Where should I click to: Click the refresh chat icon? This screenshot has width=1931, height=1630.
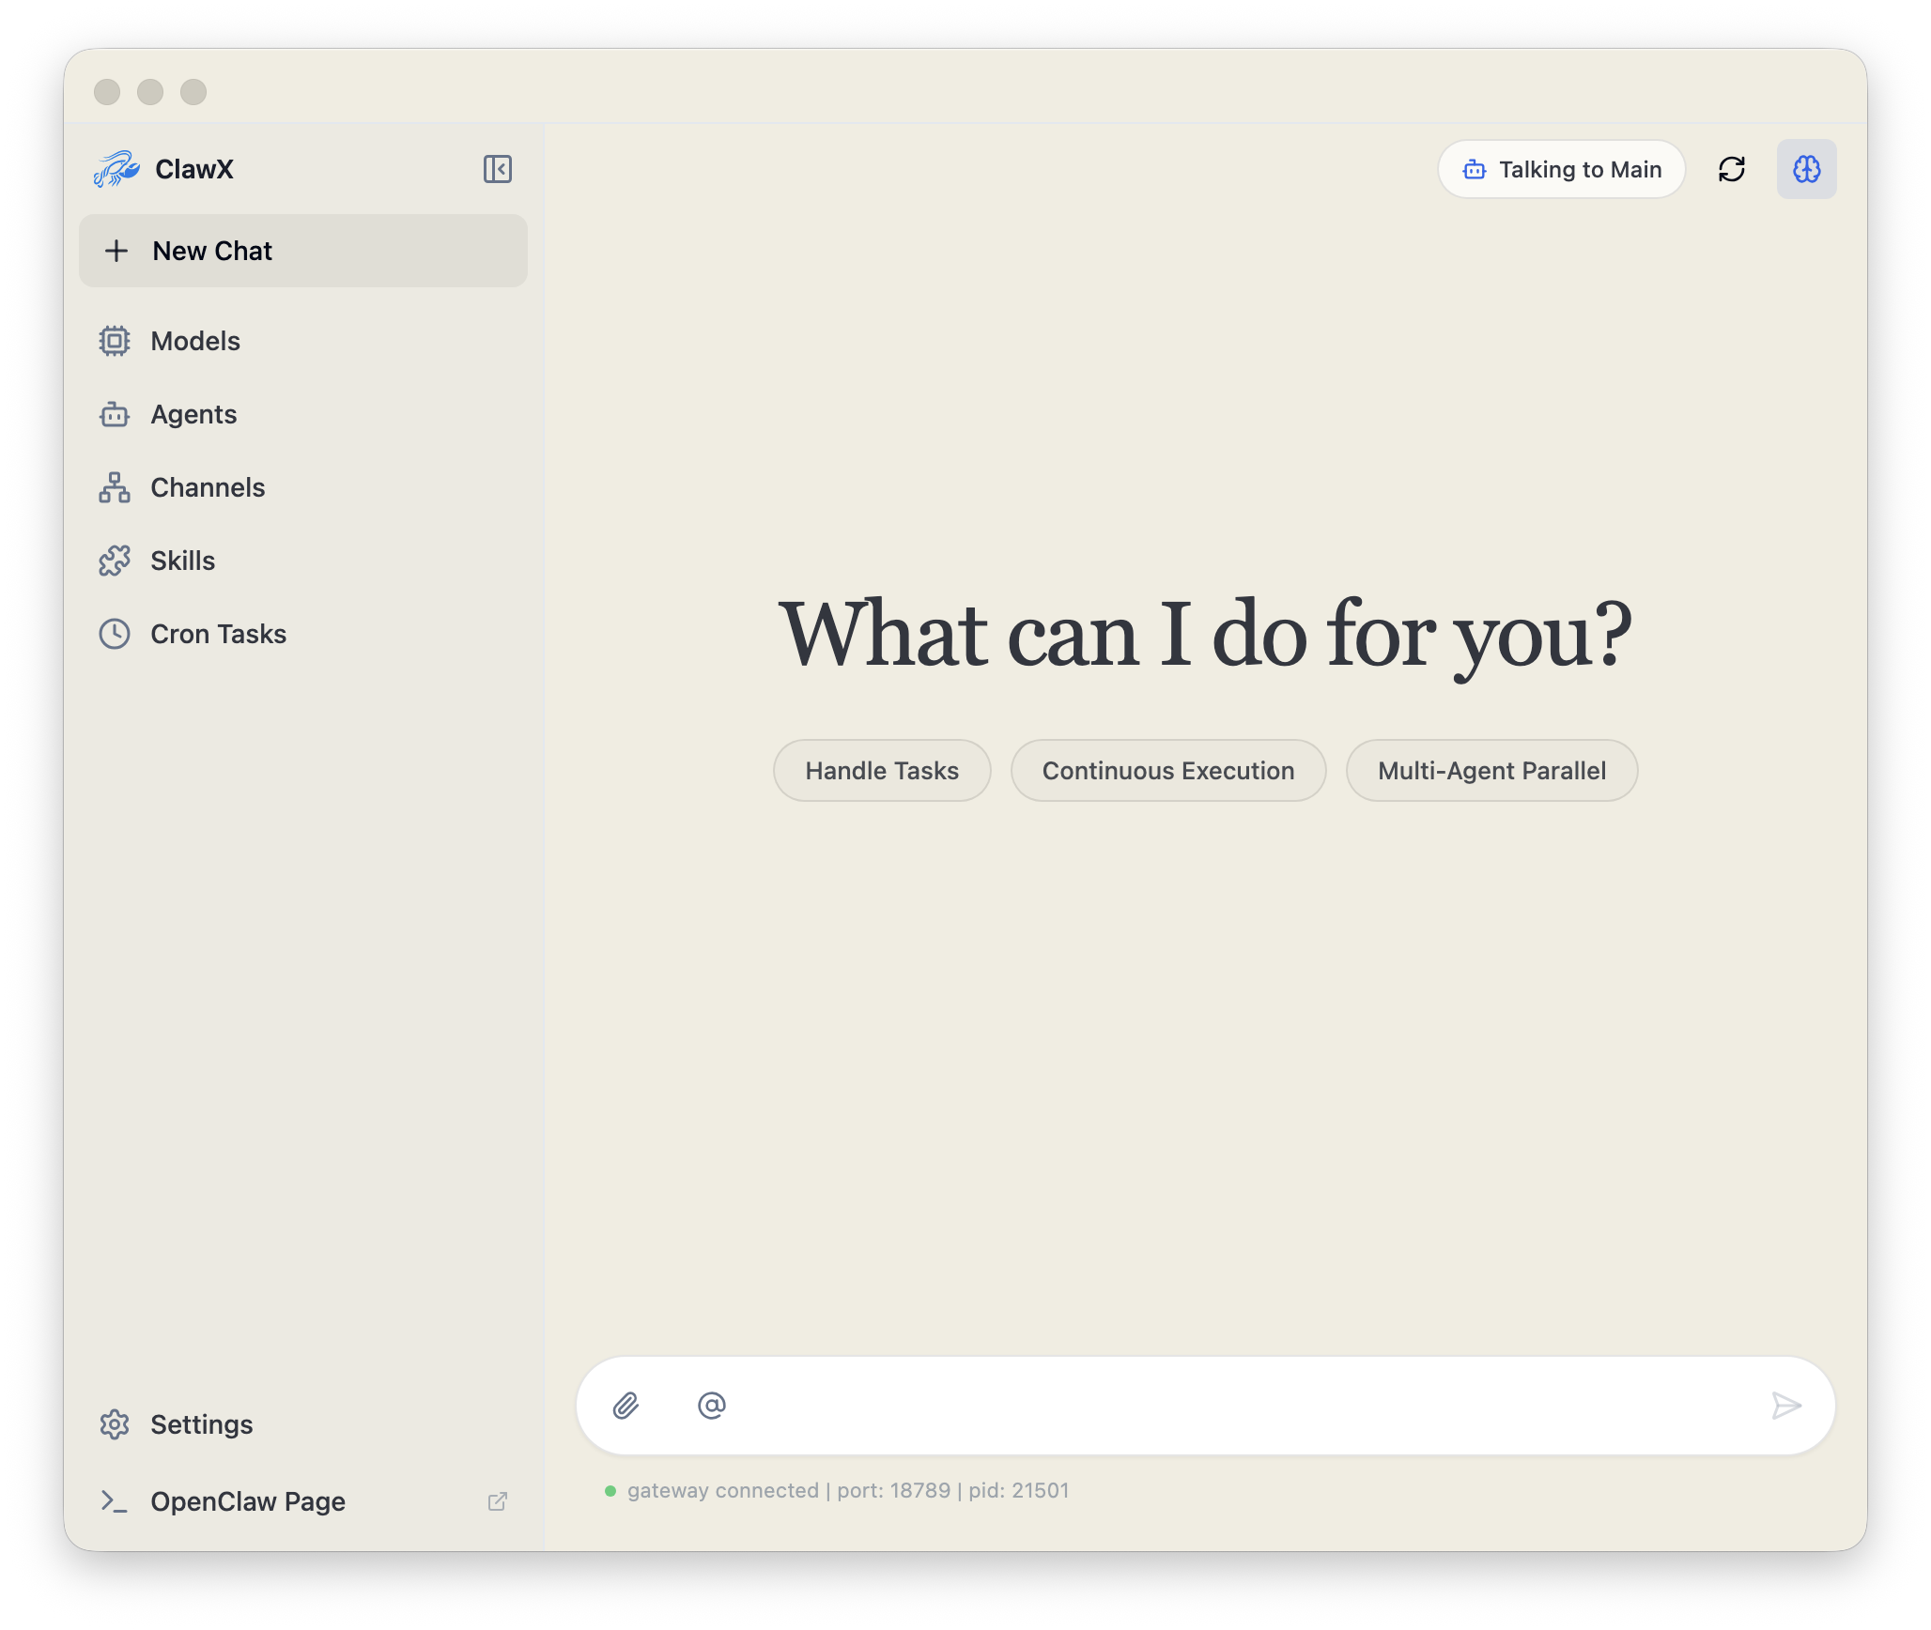(1731, 169)
